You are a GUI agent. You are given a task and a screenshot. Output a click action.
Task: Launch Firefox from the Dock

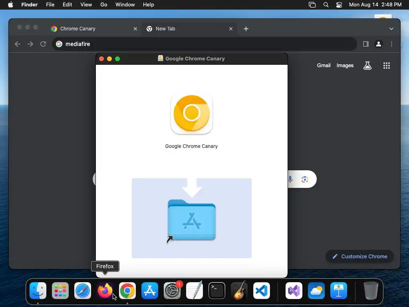point(105,291)
